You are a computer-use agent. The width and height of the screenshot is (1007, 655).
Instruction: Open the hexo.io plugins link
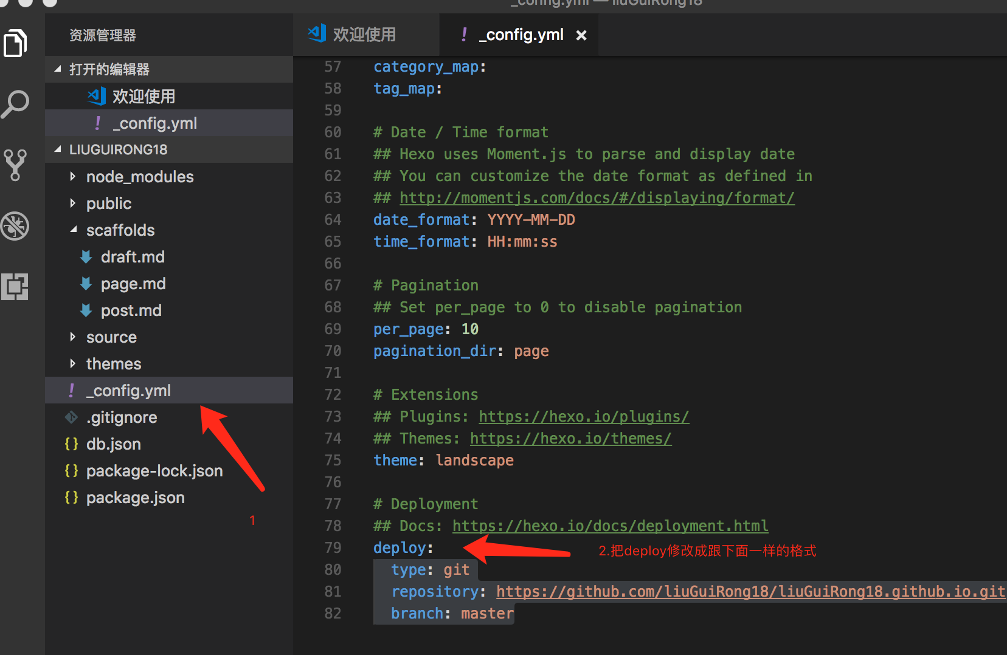[x=583, y=417]
